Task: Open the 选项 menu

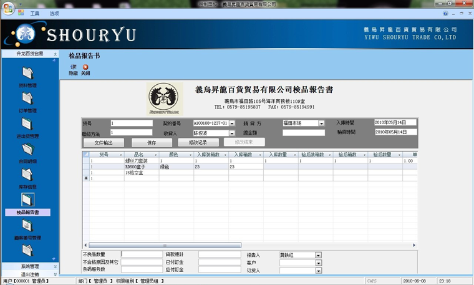Action: click(x=54, y=13)
